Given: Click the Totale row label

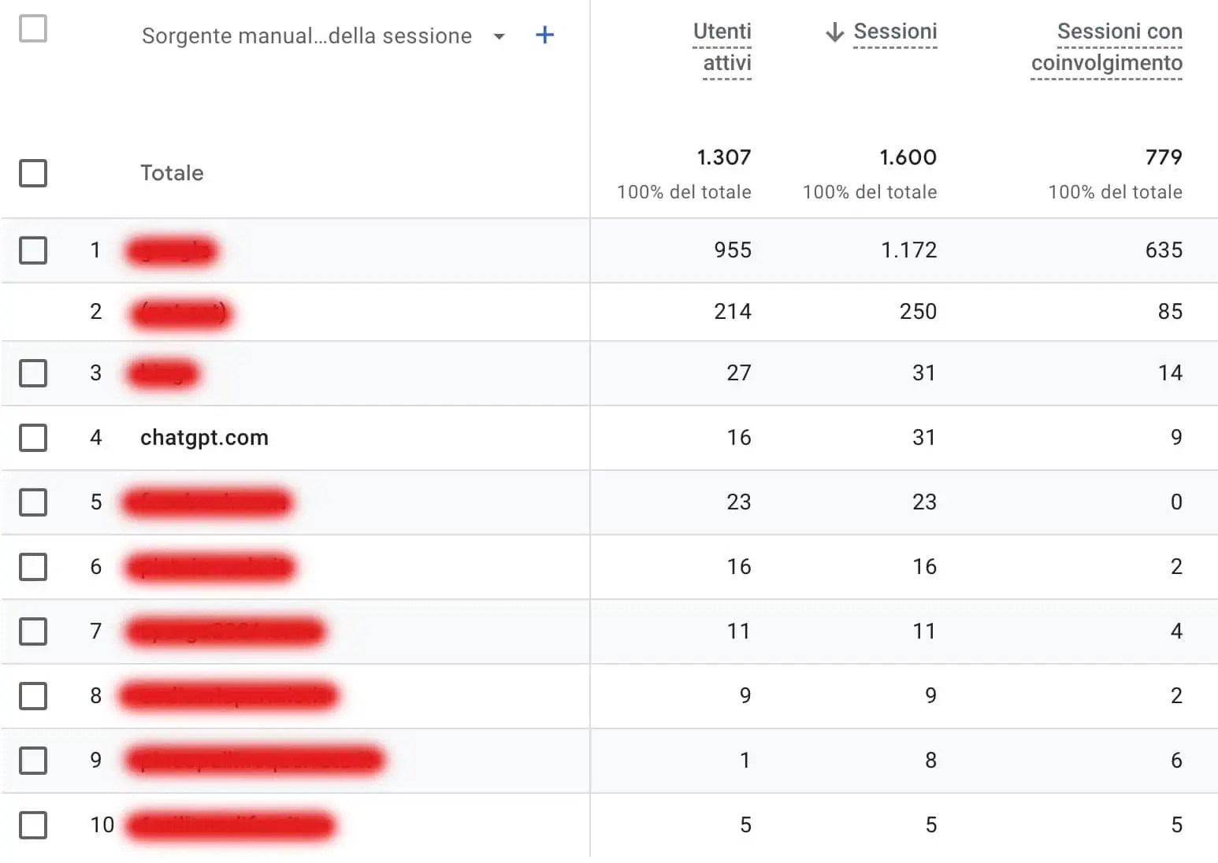Looking at the screenshot, I should 172,173.
